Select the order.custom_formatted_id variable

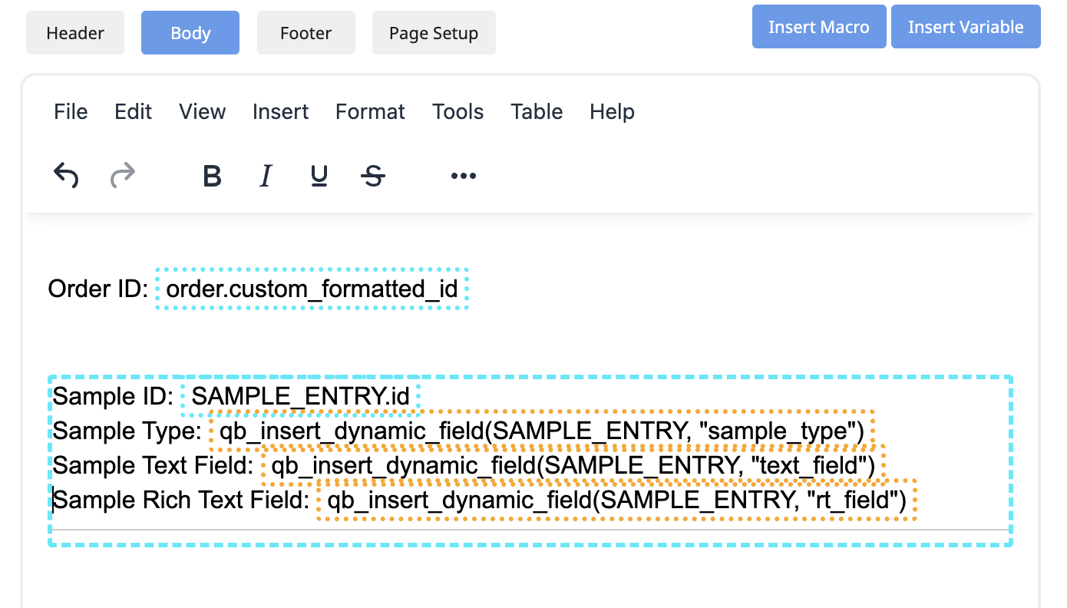pos(312,289)
